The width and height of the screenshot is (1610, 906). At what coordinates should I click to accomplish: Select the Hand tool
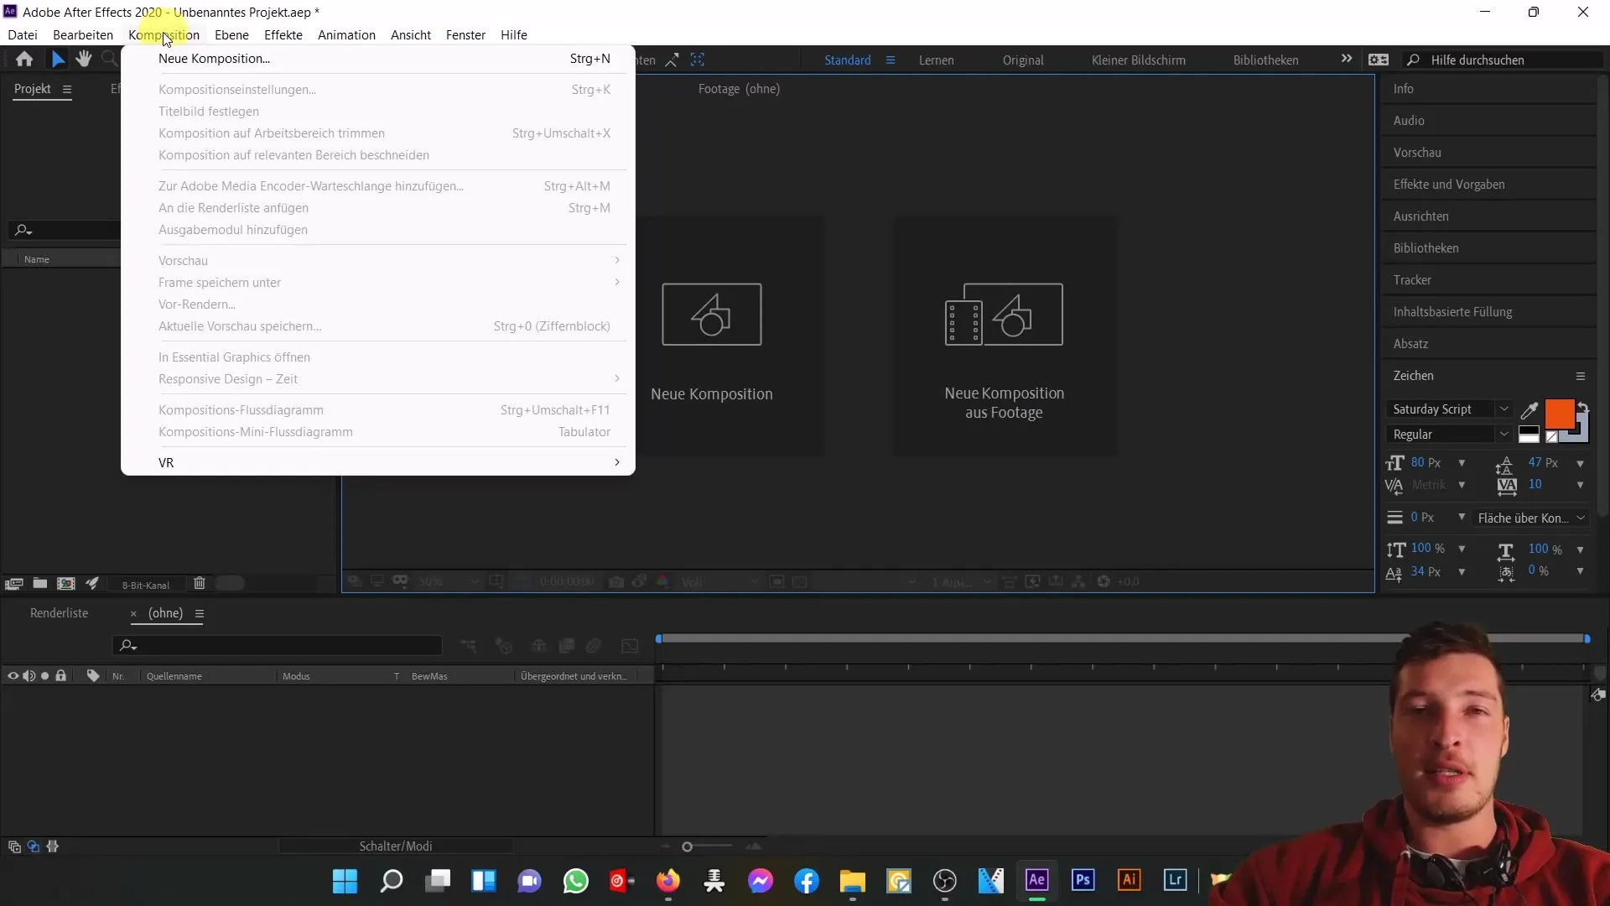83,59
